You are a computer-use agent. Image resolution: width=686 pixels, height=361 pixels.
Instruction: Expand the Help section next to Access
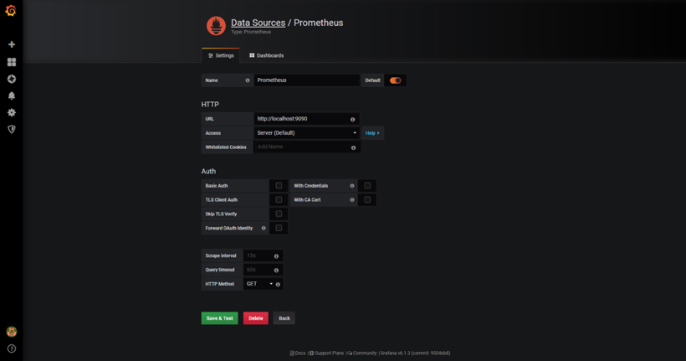(x=372, y=133)
